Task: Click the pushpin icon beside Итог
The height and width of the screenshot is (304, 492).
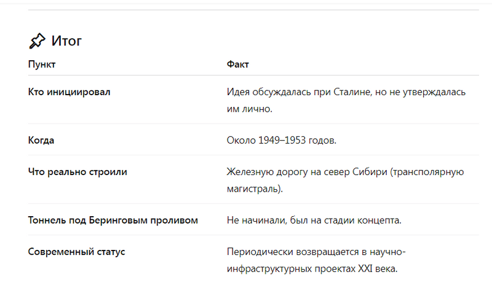Action: click(x=37, y=41)
